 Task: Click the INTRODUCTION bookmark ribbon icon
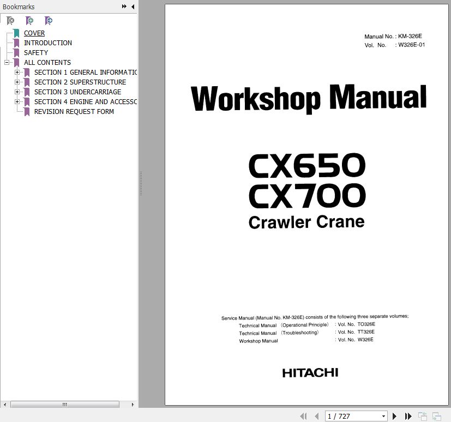pos(16,43)
